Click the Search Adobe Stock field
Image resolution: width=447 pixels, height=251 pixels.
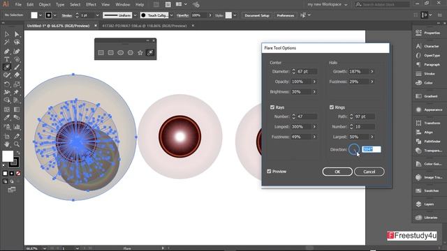(x=382, y=5)
